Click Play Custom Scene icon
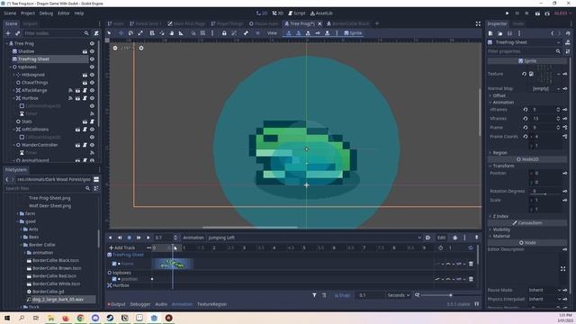 pos(547,13)
